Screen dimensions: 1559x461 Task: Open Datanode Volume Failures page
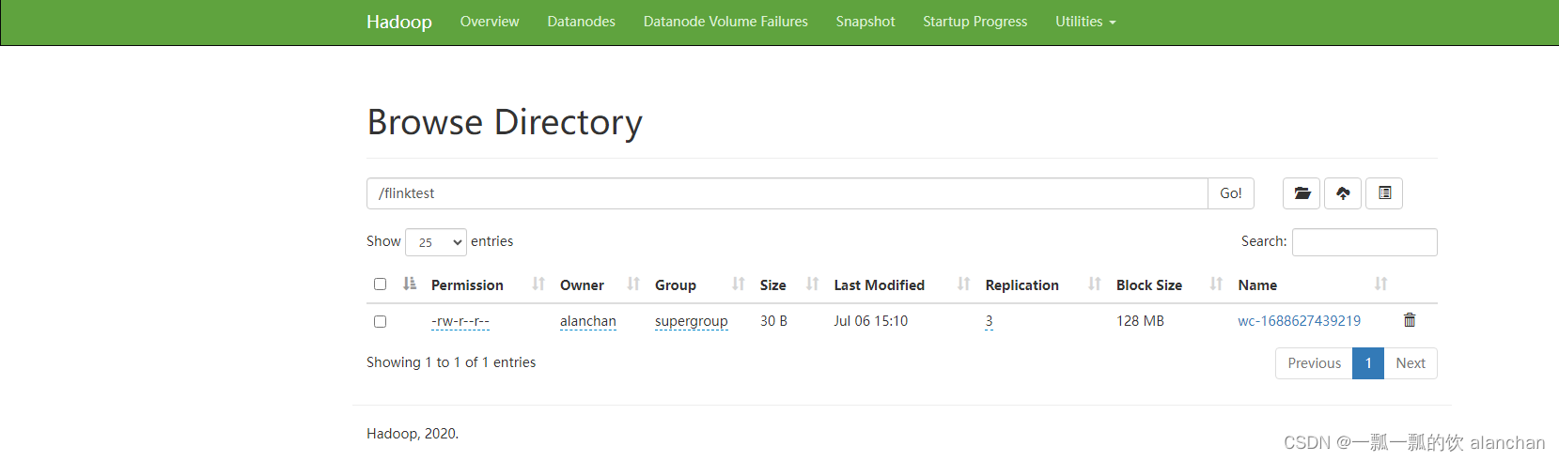click(725, 22)
